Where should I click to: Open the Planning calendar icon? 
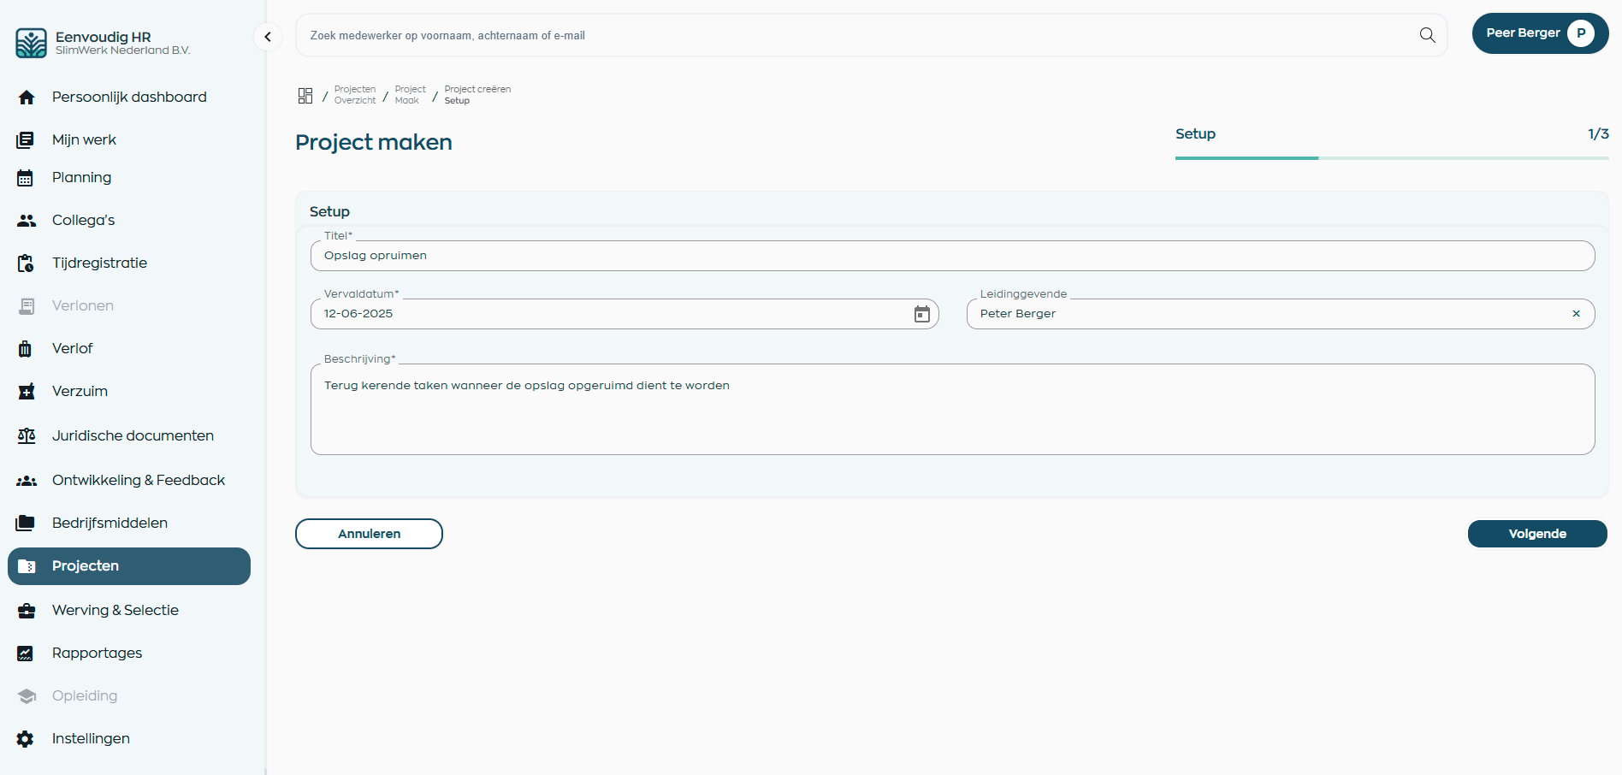coord(26,178)
